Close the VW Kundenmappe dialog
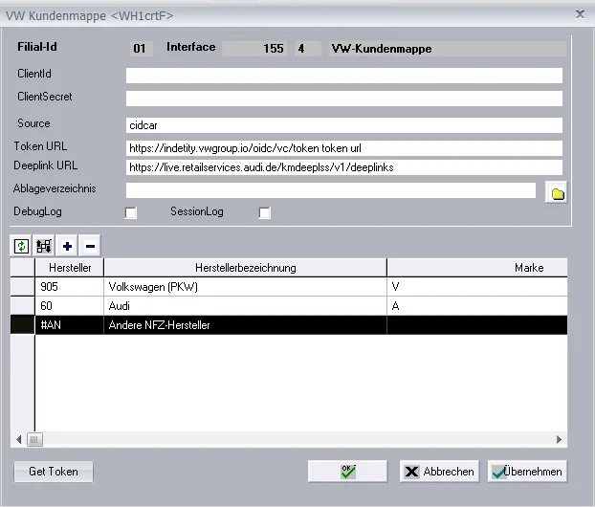The width and height of the screenshot is (595, 507). 580,14
